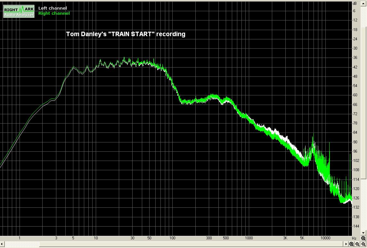Zoom out horizontally using frequency-axis magnifier minus
Viewport: 367px width, 248px height.
coord(357,244)
